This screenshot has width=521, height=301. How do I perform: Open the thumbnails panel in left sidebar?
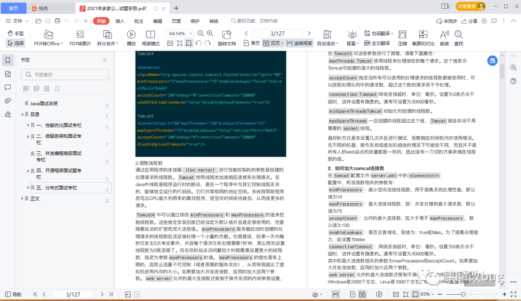[8, 74]
